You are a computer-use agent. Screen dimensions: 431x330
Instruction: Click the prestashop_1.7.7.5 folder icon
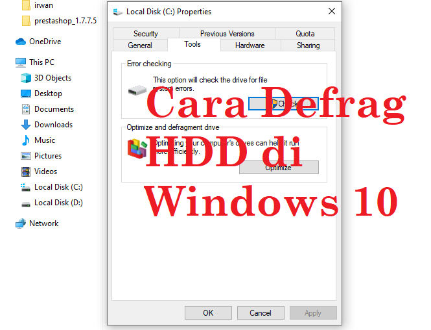click(x=26, y=21)
